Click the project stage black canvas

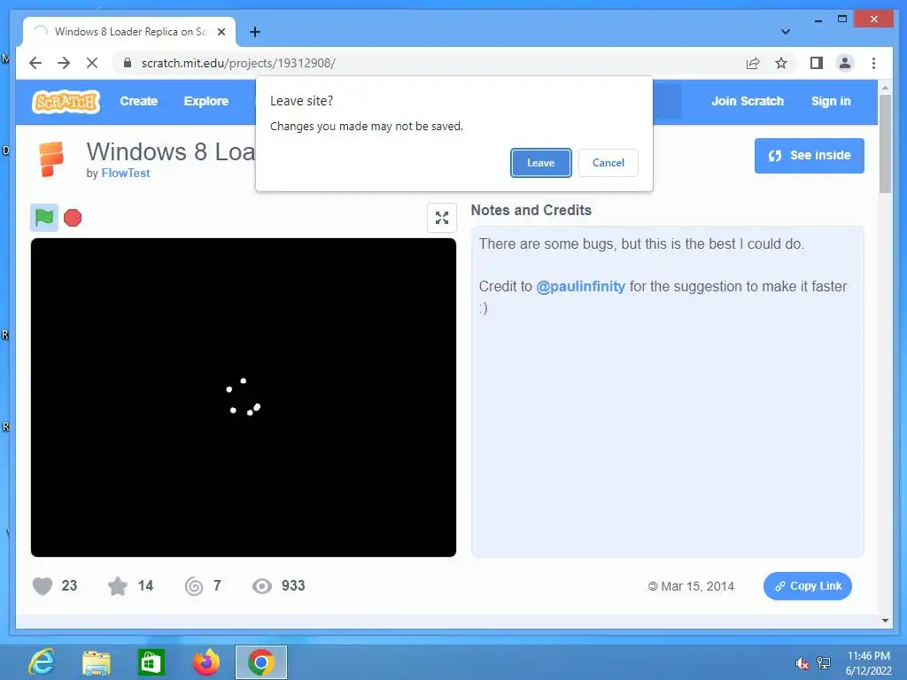[244, 398]
